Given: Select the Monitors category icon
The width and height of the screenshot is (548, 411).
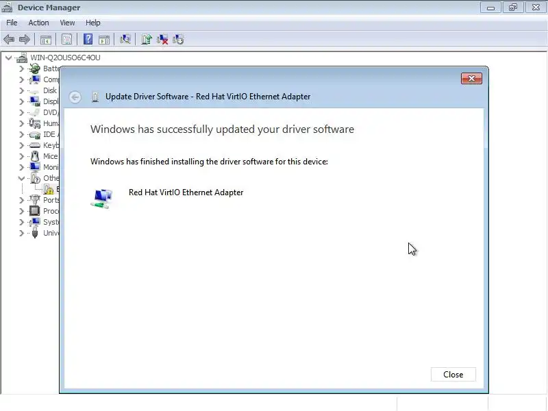Looking at the screenshot, I should coord(35,167).
